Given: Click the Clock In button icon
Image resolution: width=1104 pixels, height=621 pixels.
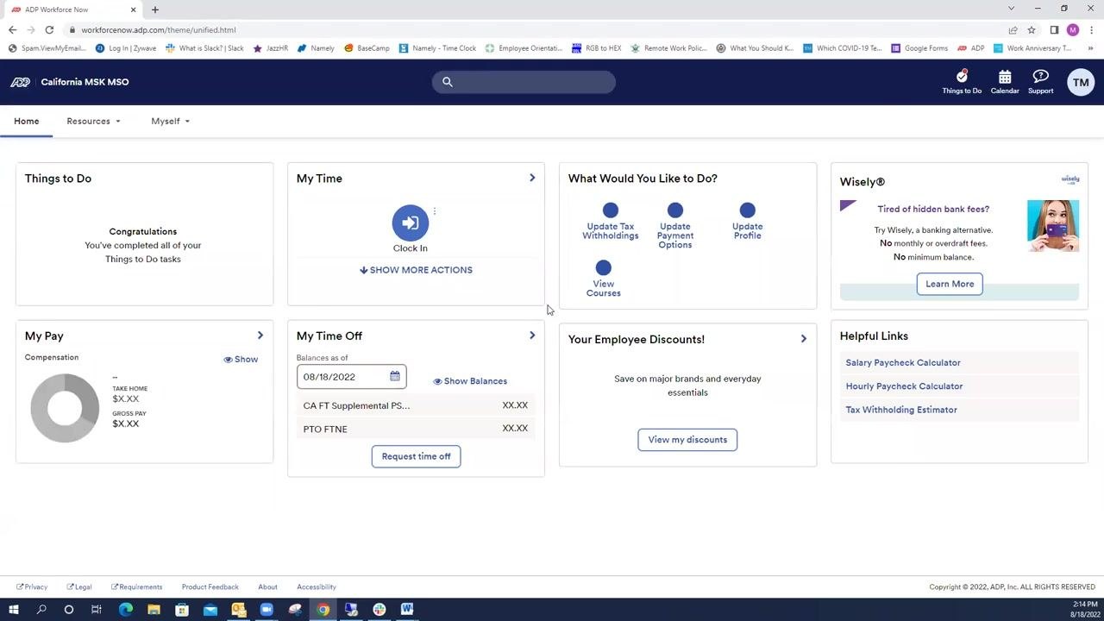Looking at the screenshot, I should 411,223.
